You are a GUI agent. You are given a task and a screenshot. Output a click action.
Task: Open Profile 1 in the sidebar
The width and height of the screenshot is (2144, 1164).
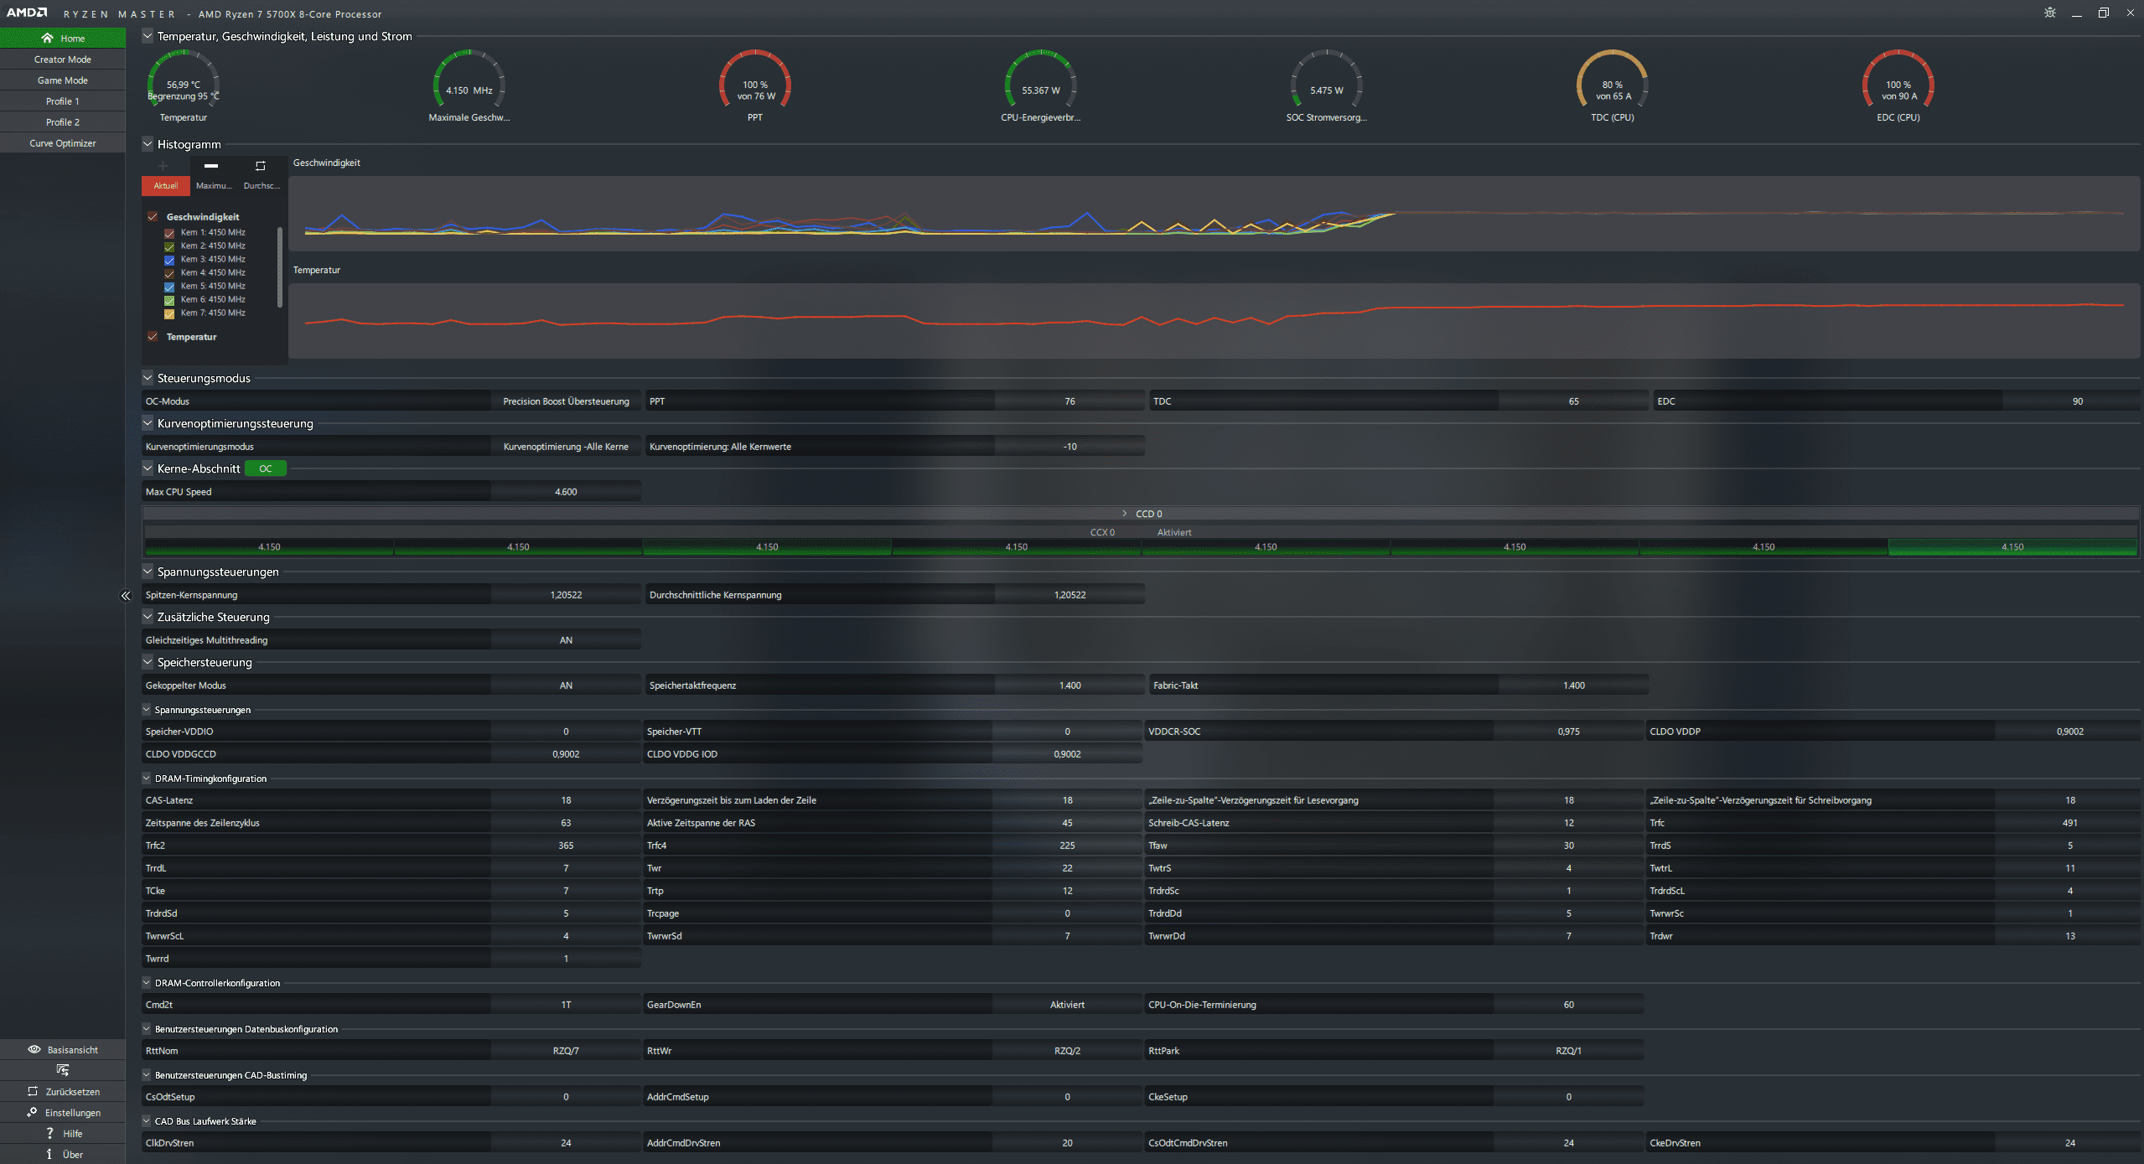63,101
